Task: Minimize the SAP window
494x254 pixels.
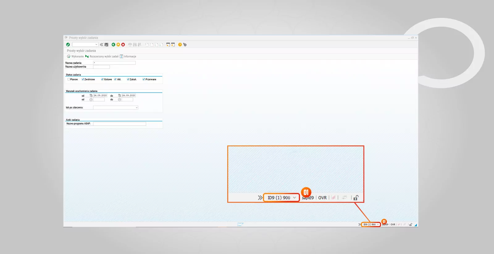Action: tap(409, 38)
